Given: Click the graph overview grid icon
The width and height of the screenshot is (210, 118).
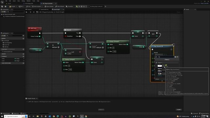Looking at the screenshot, I should 37,12.
